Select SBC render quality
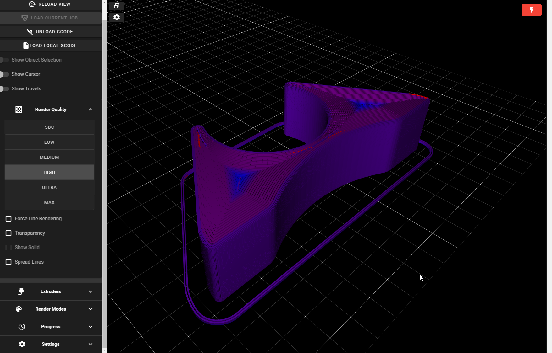Viewport: 552px width, 353px height. coord(49,127)
